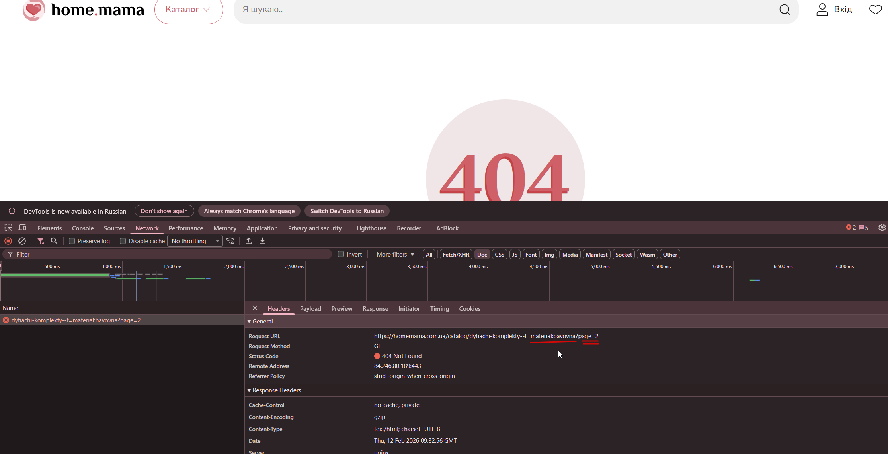The height and width of the screenshot is (454, 888).
Task: Check the Invert filter checkbox
Action: [341, 254]
